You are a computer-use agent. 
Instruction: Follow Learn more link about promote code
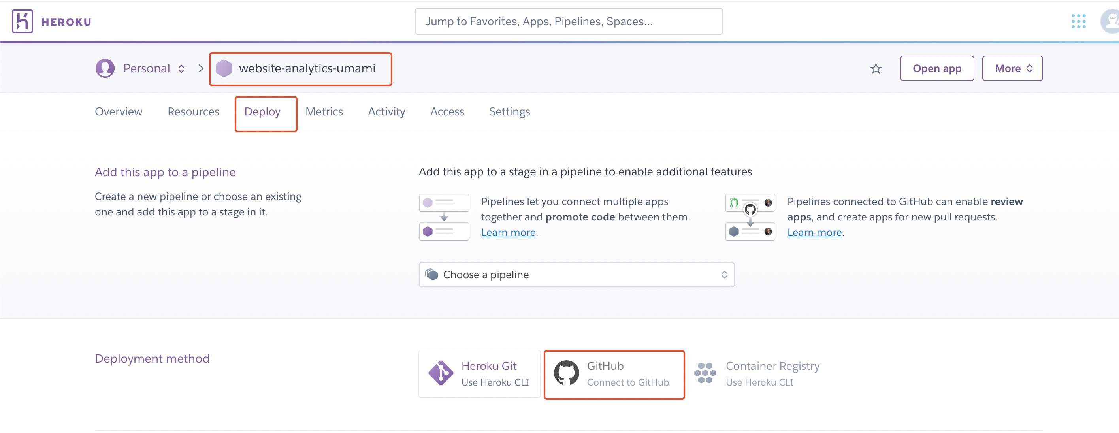[x=508, y=232]
